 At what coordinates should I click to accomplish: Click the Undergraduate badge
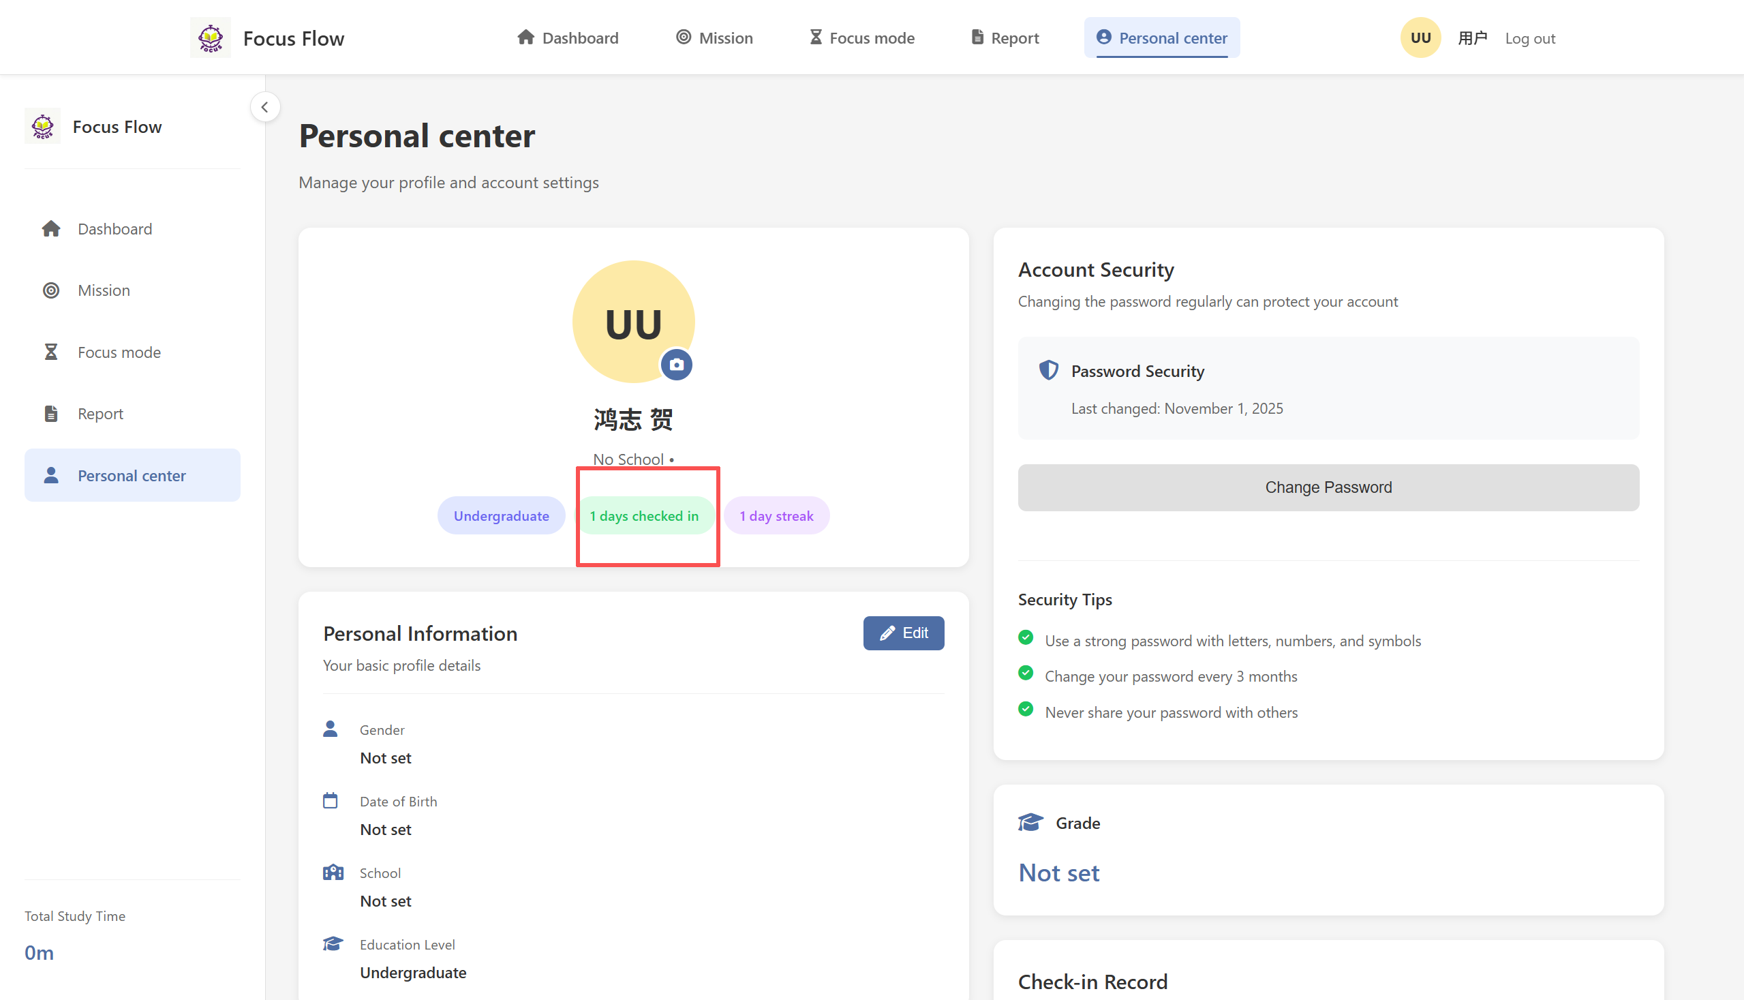tap(500, 516)
